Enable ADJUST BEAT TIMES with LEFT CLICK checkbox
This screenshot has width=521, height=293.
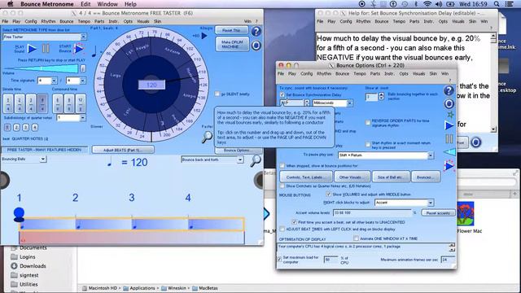coord(282,229)
